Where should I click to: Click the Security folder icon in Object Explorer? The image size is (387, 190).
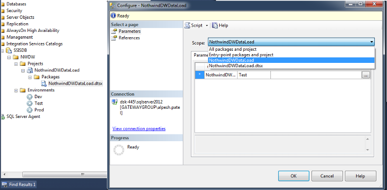tap(3, 11)
